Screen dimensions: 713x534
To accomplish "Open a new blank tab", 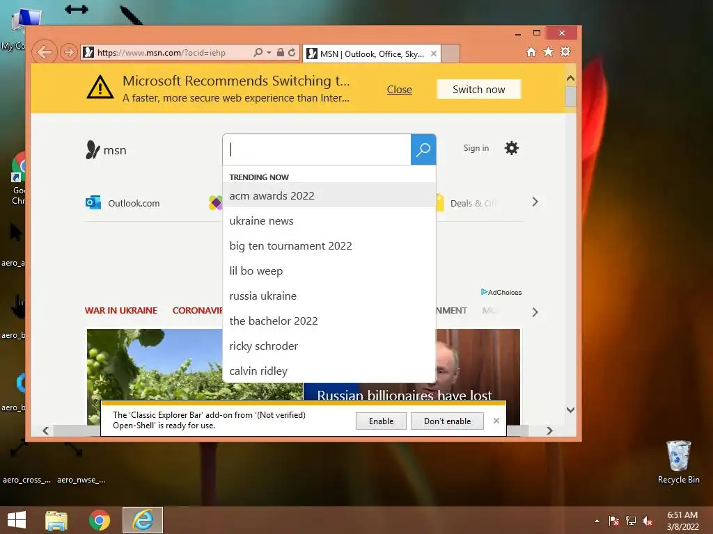I will pos(450,54).
